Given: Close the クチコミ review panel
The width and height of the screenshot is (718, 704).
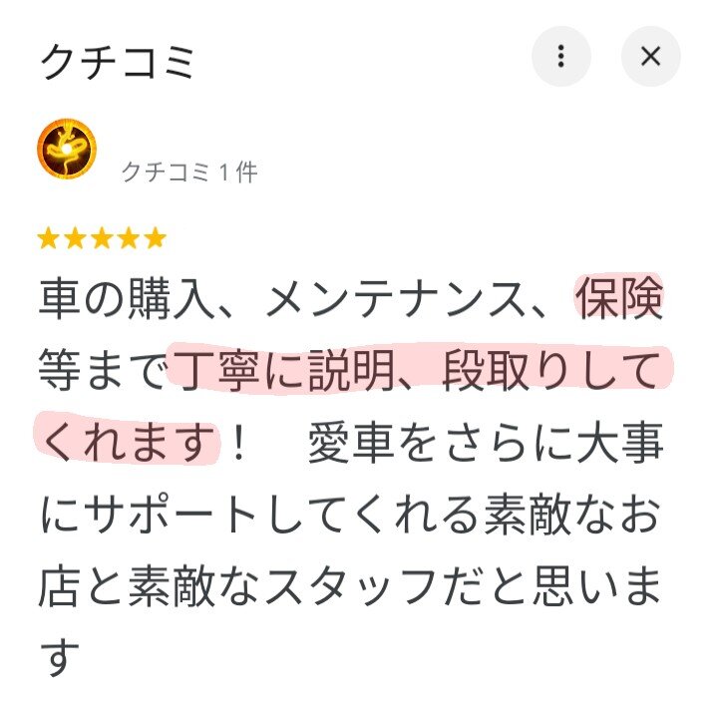Looking at the screenshot, I should (650, 56).
